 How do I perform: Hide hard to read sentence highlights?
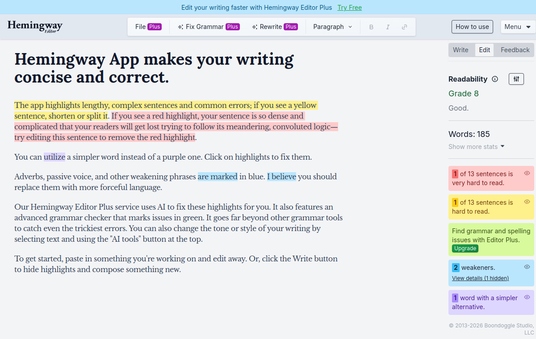[x=527, y=202]
